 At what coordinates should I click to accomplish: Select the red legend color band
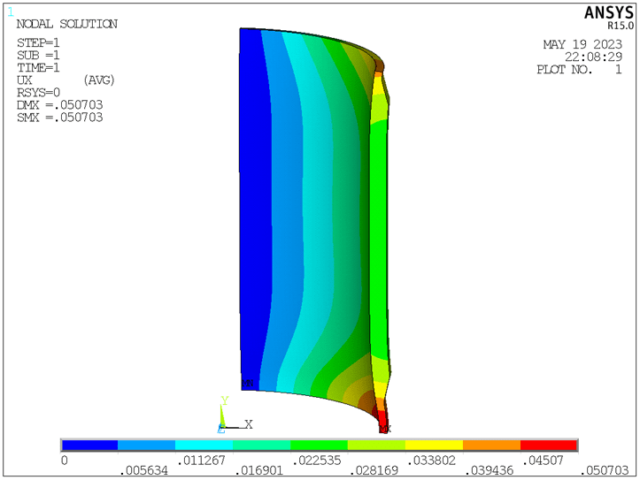[549, 445]
